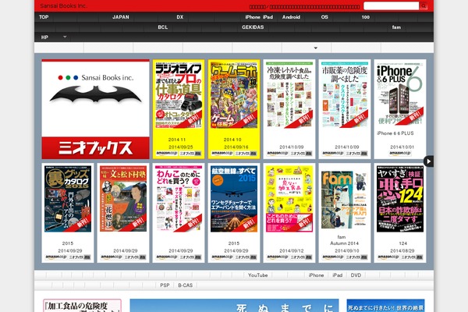Click amazon.co.jp button under Game Labo

tap(222, 154)
